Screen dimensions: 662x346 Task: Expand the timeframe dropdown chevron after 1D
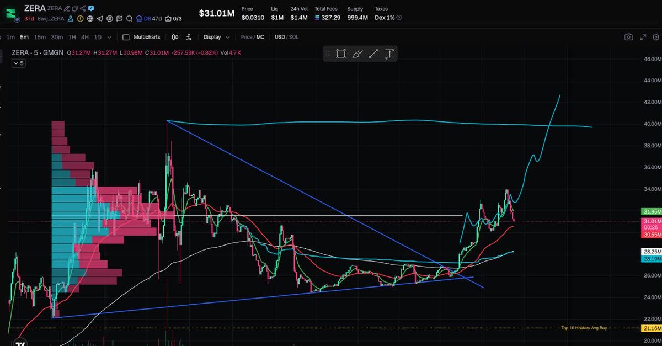[109, 37]
